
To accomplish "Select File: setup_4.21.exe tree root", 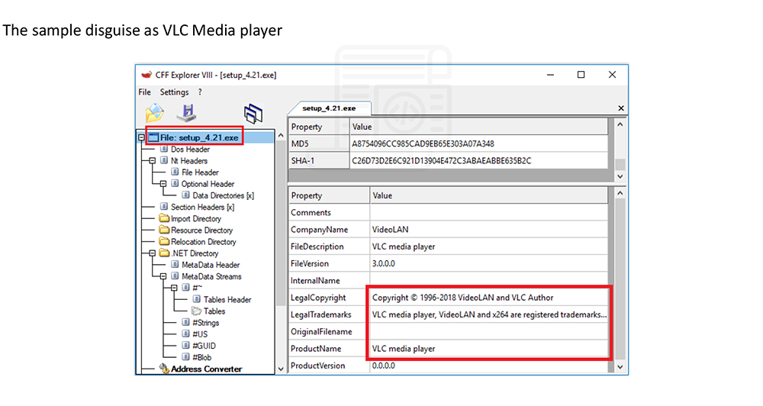I will (199, 137).
